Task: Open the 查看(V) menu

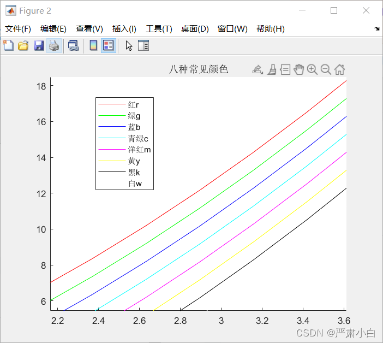Action: pyautogui.click(x=89, y=29)
